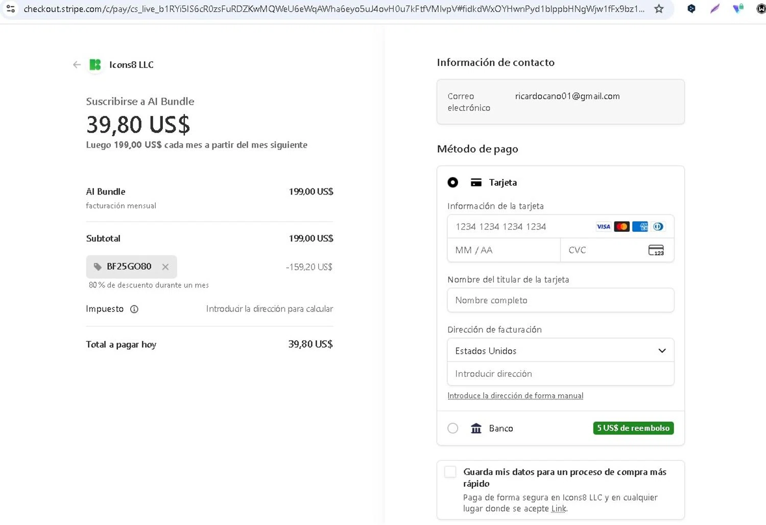Check the save my data checkbox
The height and width of the screenshot is (525, 766).
(450, 472)
